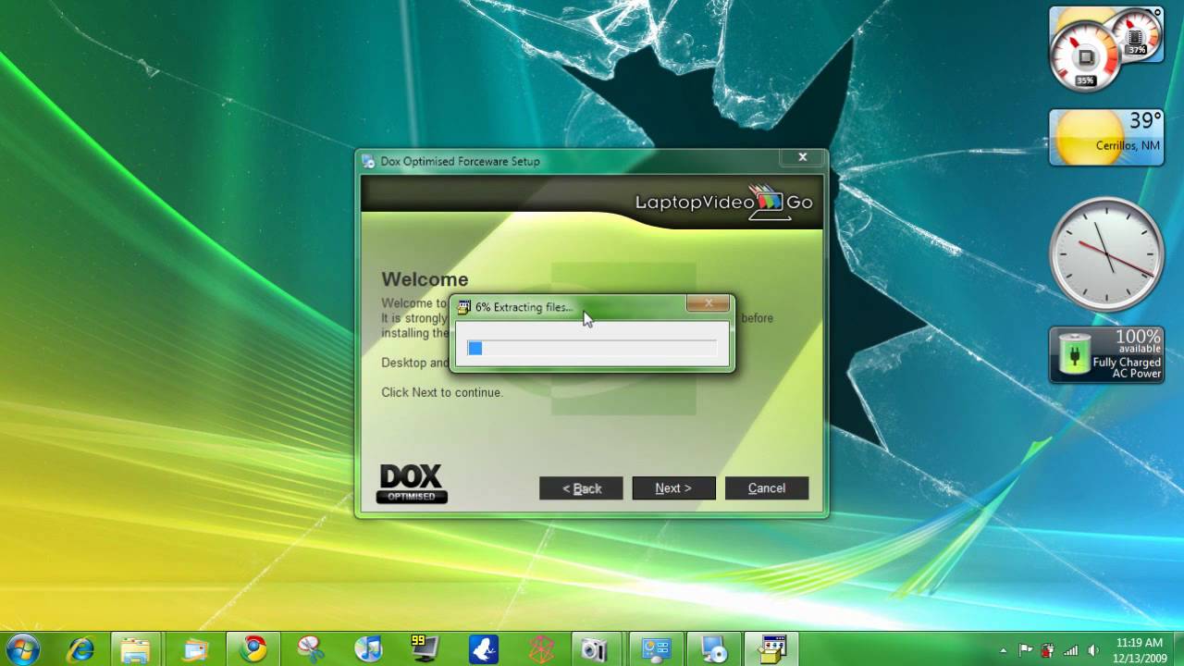The image size is (1184, 666).
Task: Switch to the setup disc installer taskbar icon
Action: [714, 649]
